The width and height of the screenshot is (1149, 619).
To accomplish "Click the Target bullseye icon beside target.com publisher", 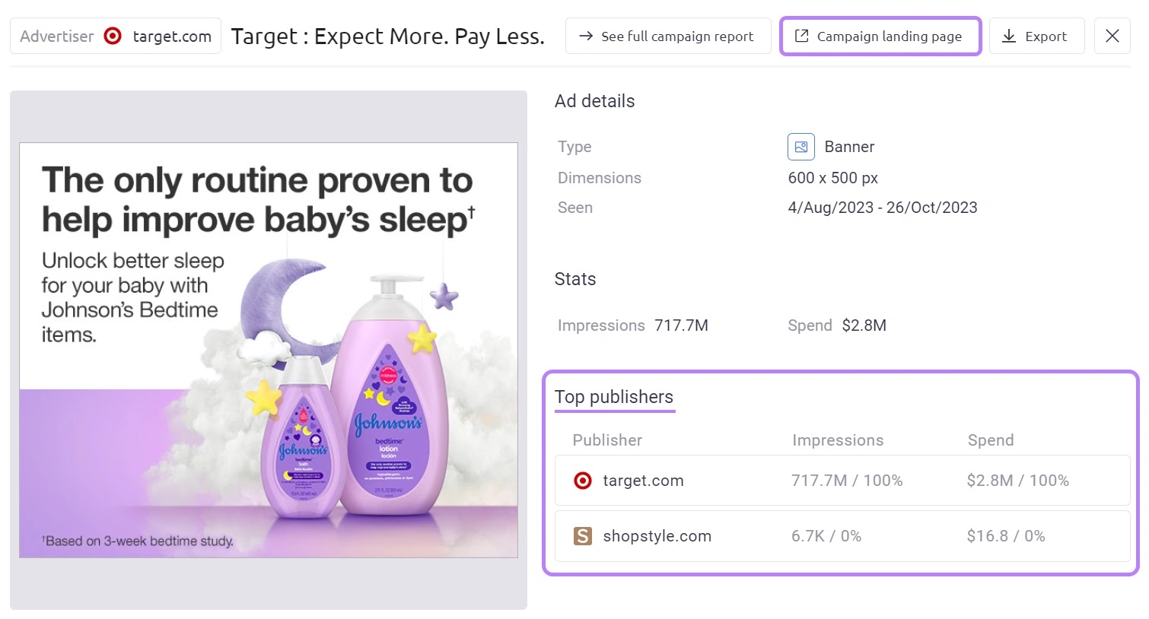I will point(583,480).
